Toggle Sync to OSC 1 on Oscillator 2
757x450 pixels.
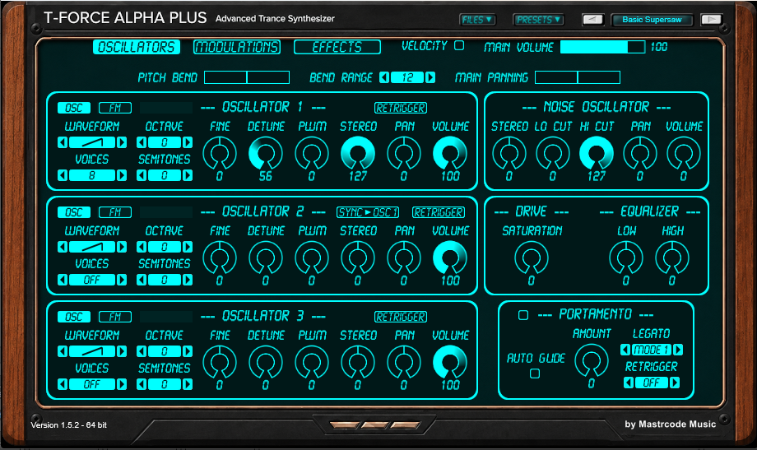coord(368,212)
